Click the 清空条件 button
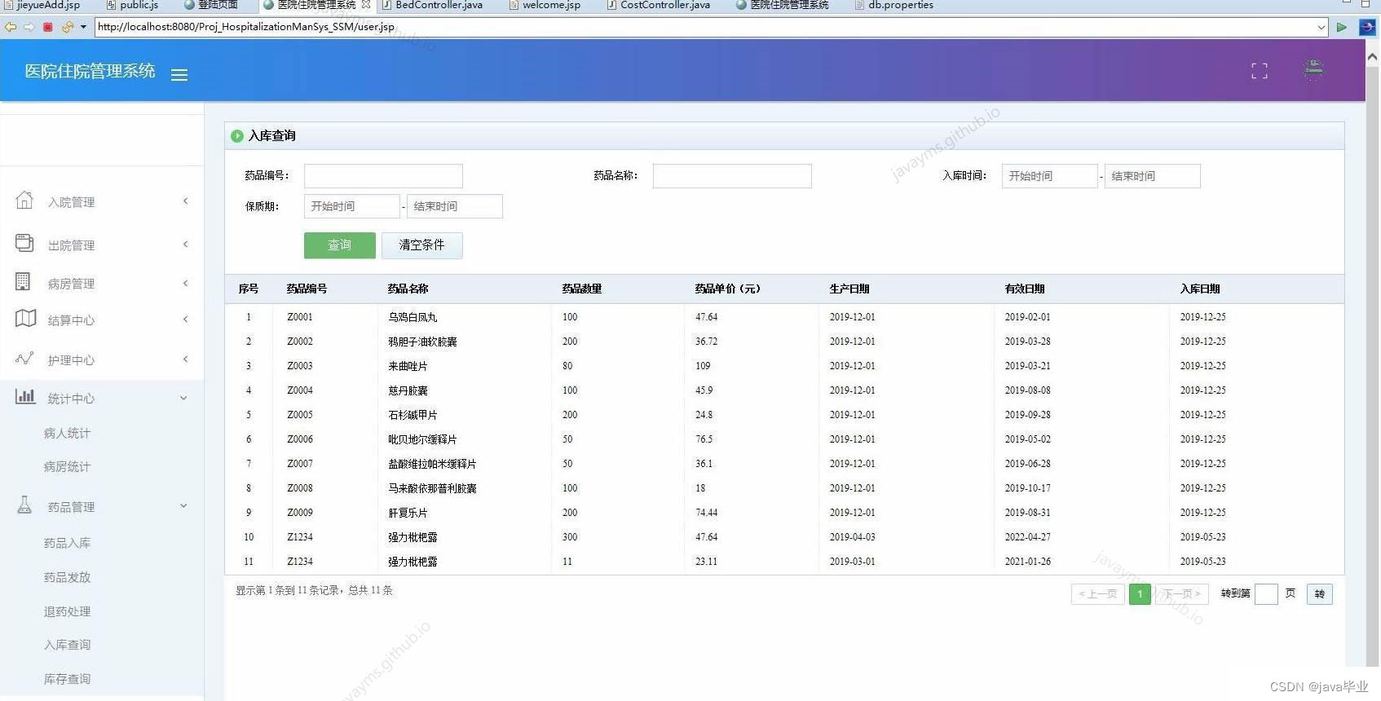Screen dimensions: 1381x701 [x=421, y=245]
